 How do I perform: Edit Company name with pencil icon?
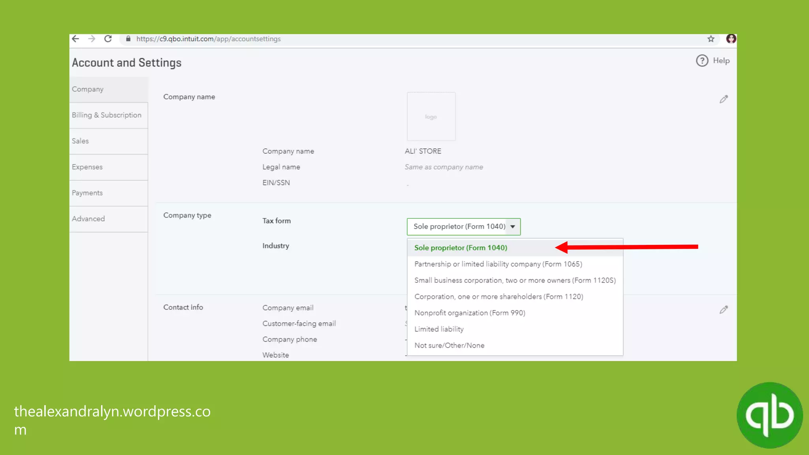tap(723, 99)
